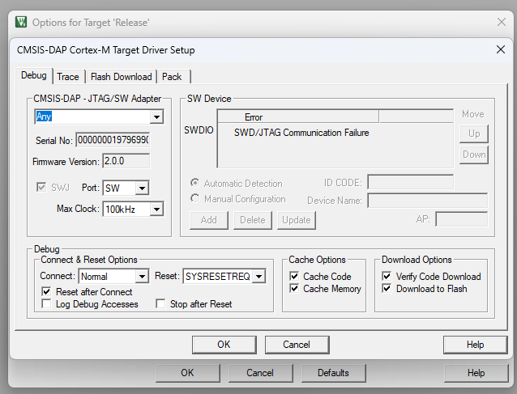This screenshot has width=517, height=394.
Task: Select Automatic Detection radio button
Action: click(x=195, y=183)
